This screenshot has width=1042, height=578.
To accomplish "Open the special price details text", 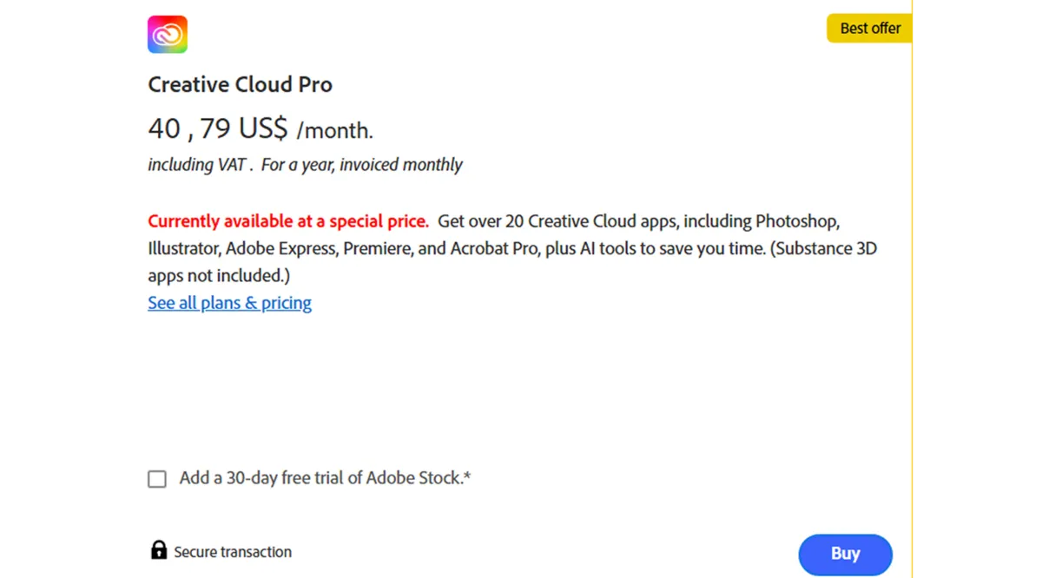I will click(x=287, y=220).
